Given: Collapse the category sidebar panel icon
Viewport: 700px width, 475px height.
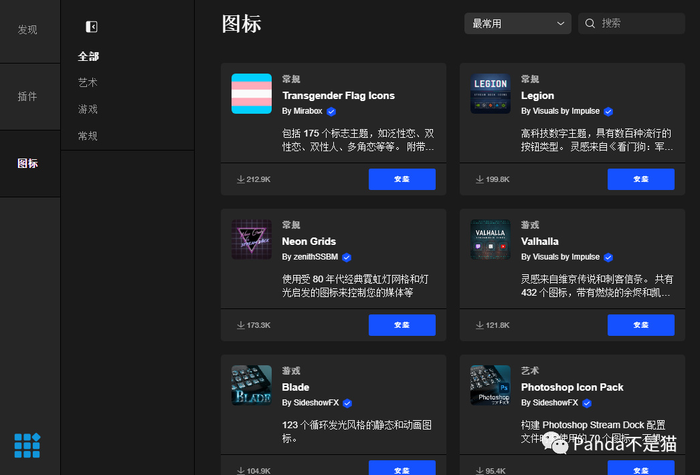Looking at the screenshot, I should pyautogui.click(x=92, y=27).
